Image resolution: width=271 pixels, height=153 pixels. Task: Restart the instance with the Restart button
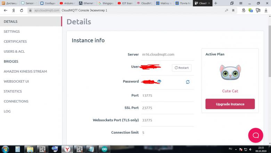182,68
